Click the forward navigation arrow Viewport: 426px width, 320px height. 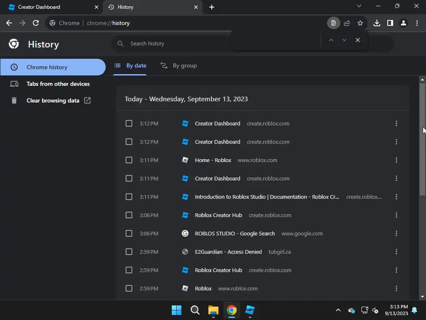point(22,23)
